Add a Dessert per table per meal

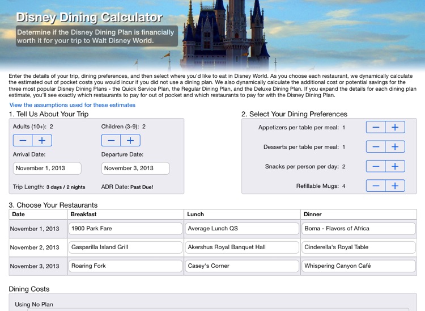pos(395,146)
